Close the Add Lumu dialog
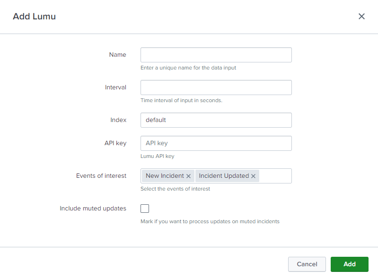 361,17
